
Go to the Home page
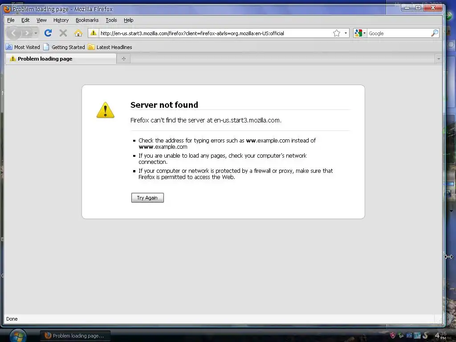coord(78,33)
